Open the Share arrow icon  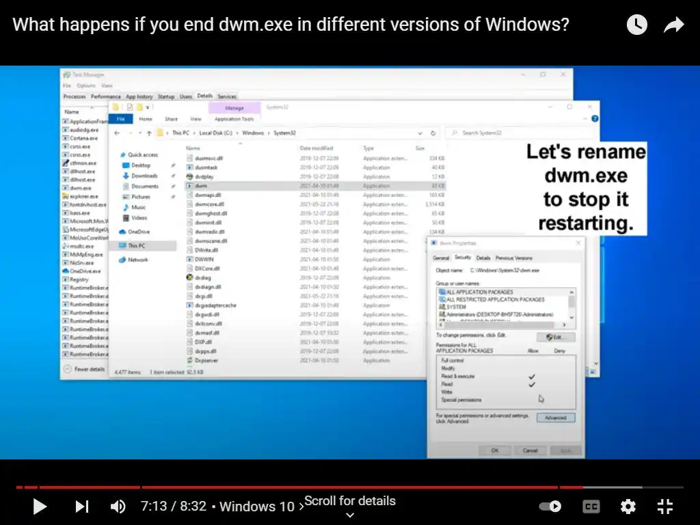pyautogui.click(x=673, y=25)
